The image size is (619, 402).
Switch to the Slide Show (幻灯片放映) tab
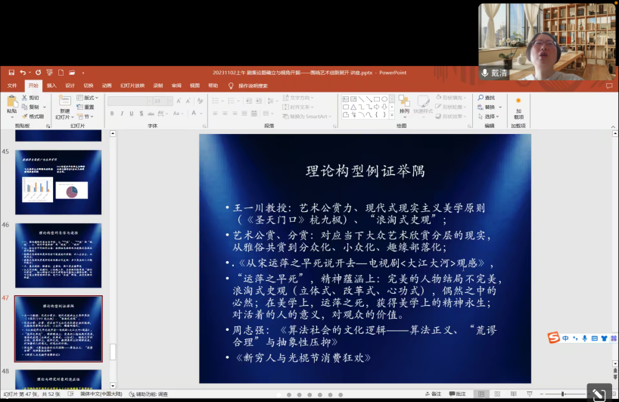point(133,86)
